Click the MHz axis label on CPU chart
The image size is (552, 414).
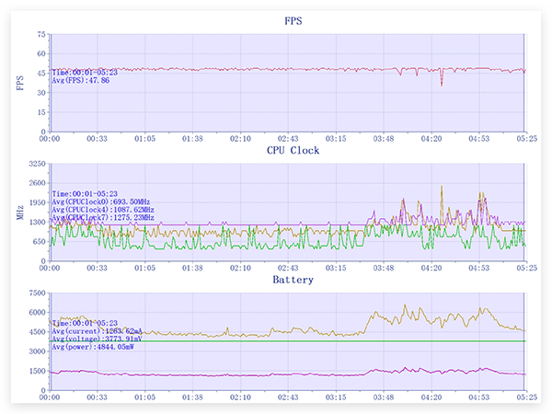tap(21, 213)
